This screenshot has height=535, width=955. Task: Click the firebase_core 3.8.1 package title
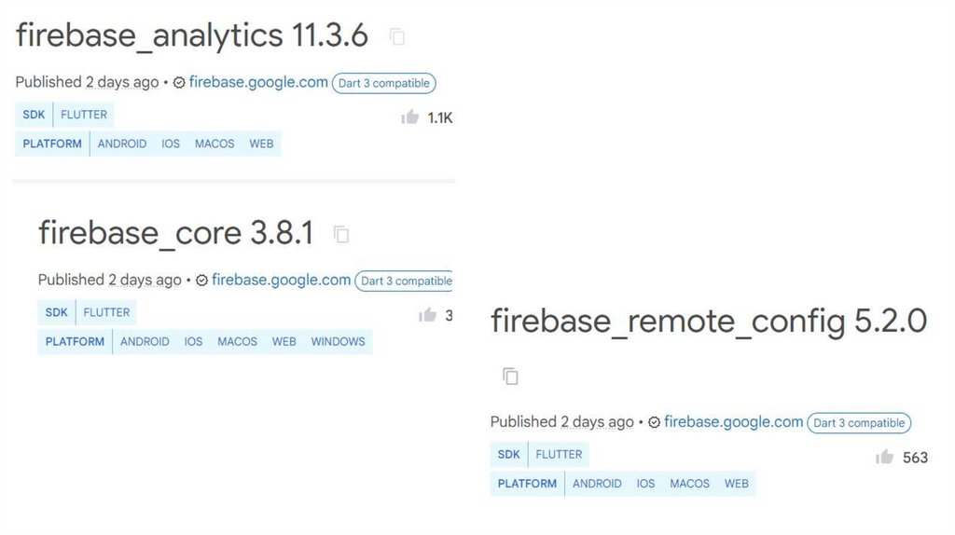175,233
